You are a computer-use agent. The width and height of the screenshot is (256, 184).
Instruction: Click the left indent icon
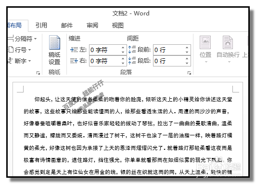74,50
